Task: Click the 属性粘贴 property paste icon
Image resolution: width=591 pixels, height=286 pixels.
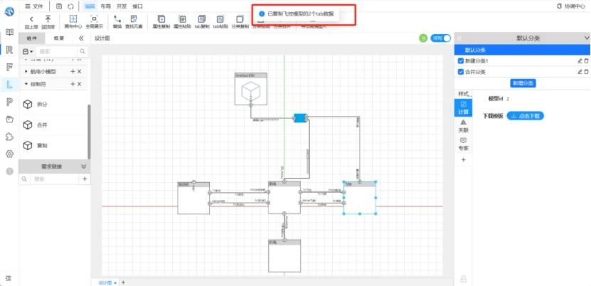Action: tap(182, 18)
